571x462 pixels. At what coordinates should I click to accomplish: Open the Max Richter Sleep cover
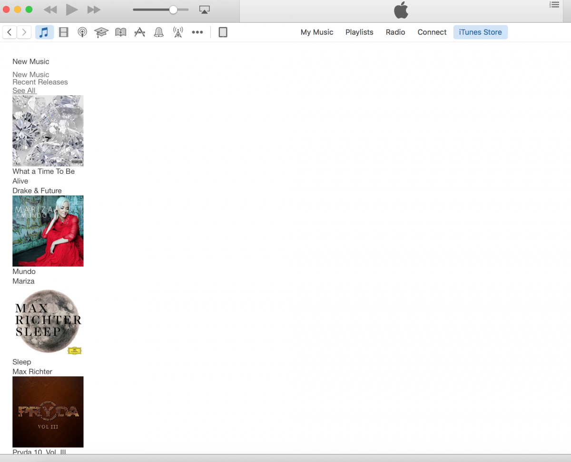[x=48, y=321]
